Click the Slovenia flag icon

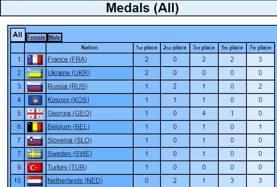tap(35, 140)
